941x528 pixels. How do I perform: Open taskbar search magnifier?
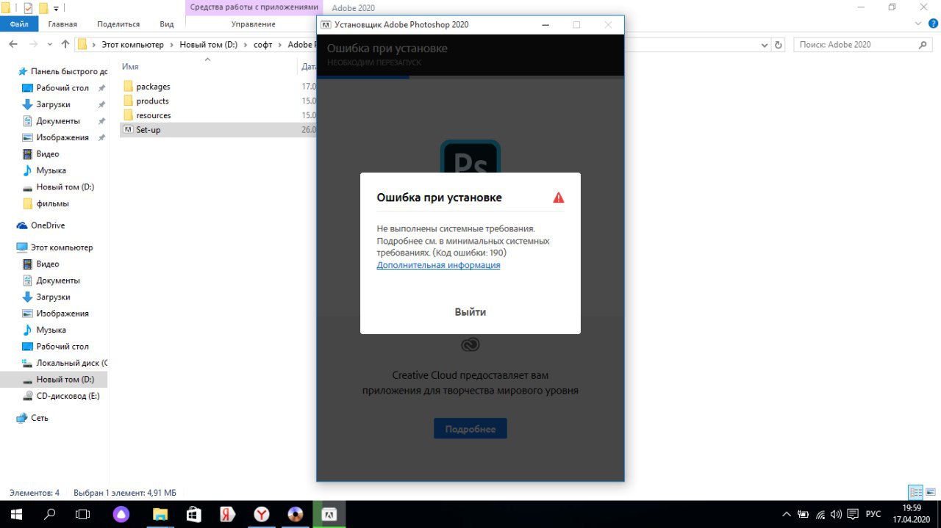click(50, 514)
